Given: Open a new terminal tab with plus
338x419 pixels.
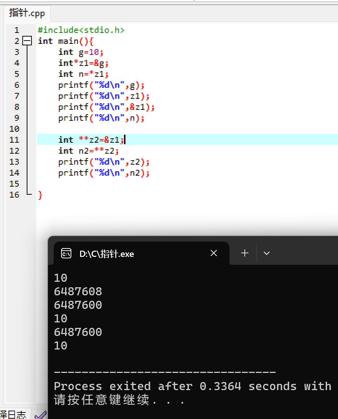Looking at the screenshot, I should [245, 253].
